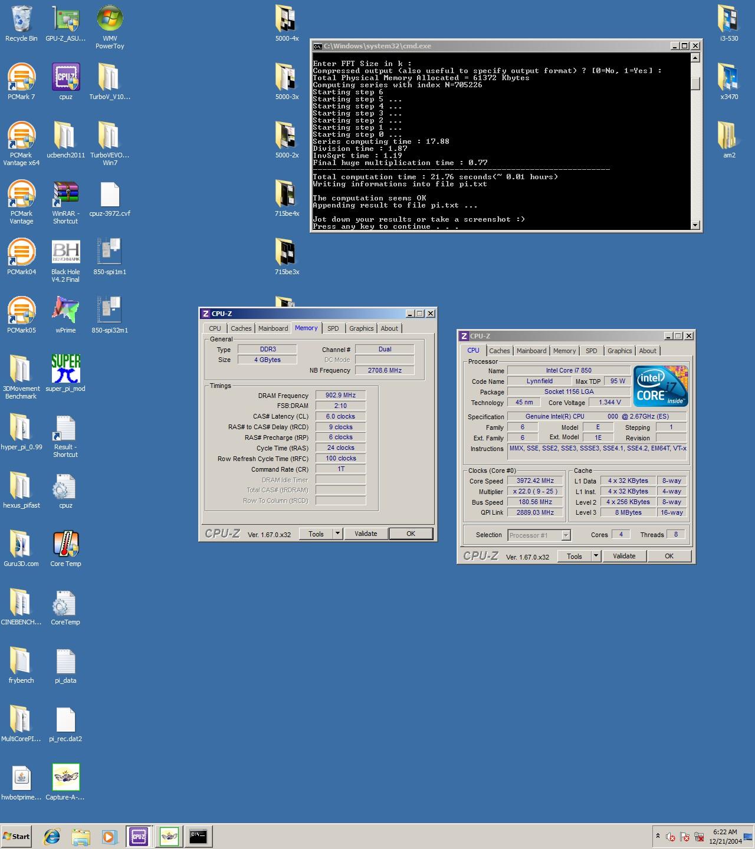Click Core Speed value 3972.42 MHz
Screen dimensions: 755x849
coord(535,481)
